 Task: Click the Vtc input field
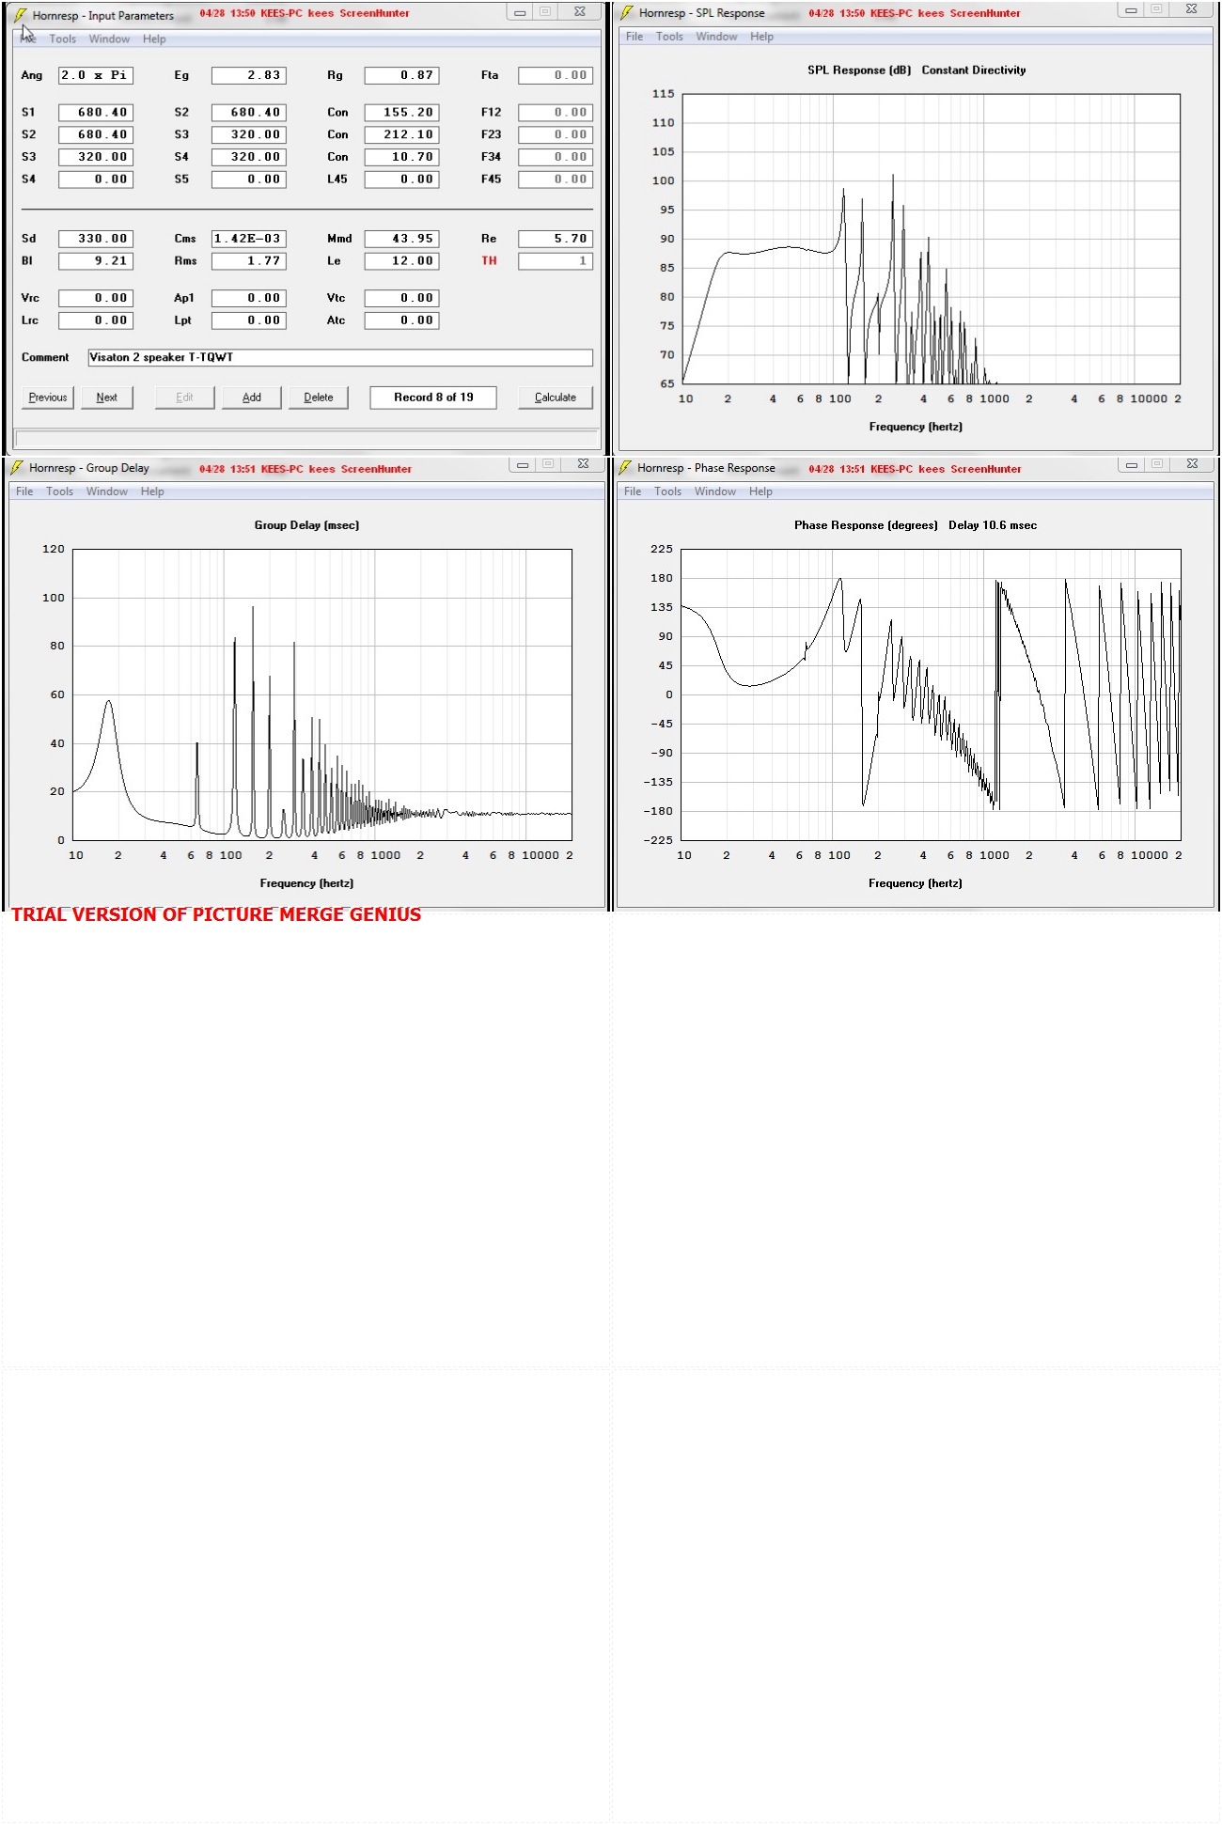pyautogui.click(x=401, y=298)
